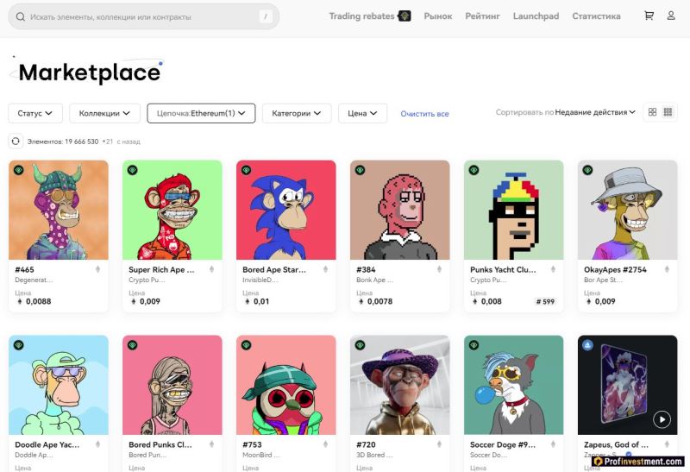Open the Sort by Недавние действия dropdown
This screenshot has width=690, height=472.
pos(595,112)
